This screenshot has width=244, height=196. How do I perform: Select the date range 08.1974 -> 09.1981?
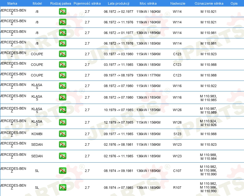119,171
